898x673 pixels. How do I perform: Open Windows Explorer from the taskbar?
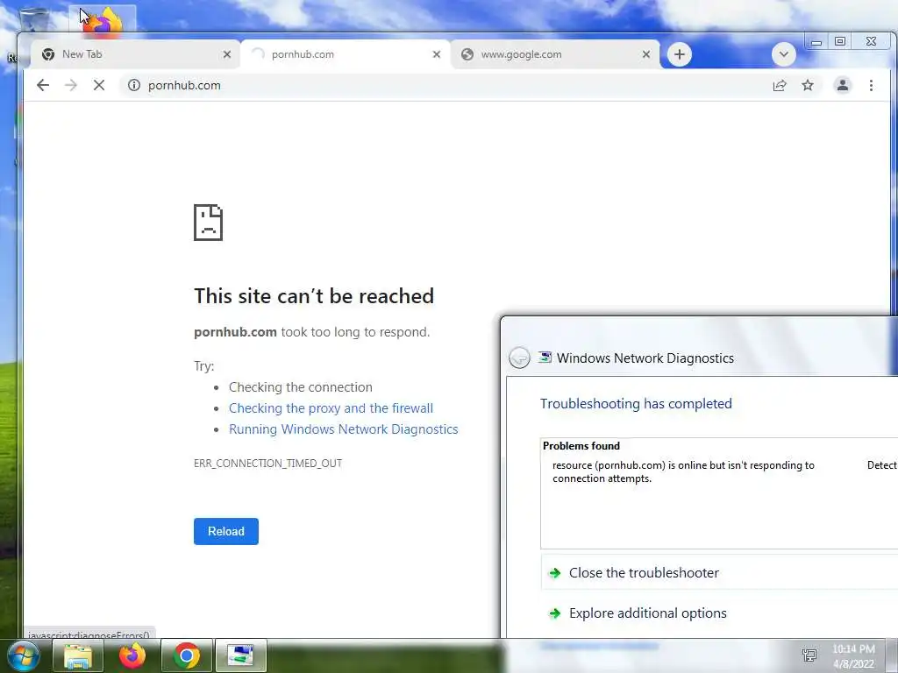pos(78,655)
